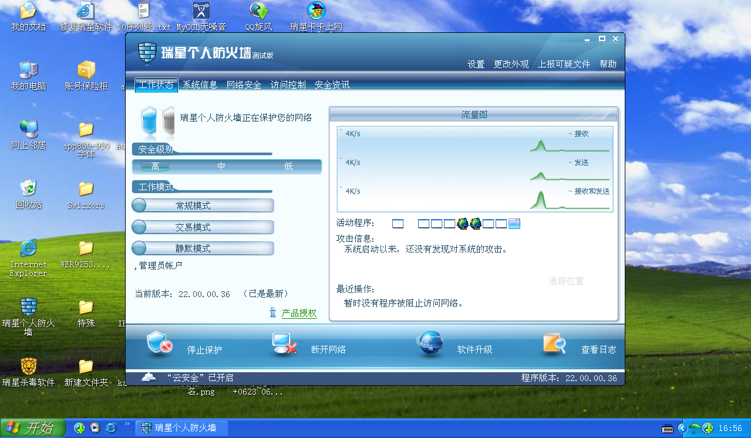Viewport: 751px width, 438px height.
Task: Select Internet Explorer desktop icon
Action: (28, 258)
